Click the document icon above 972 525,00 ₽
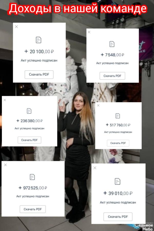Screen dimensions: 154x231 click(x=32, y=177)
